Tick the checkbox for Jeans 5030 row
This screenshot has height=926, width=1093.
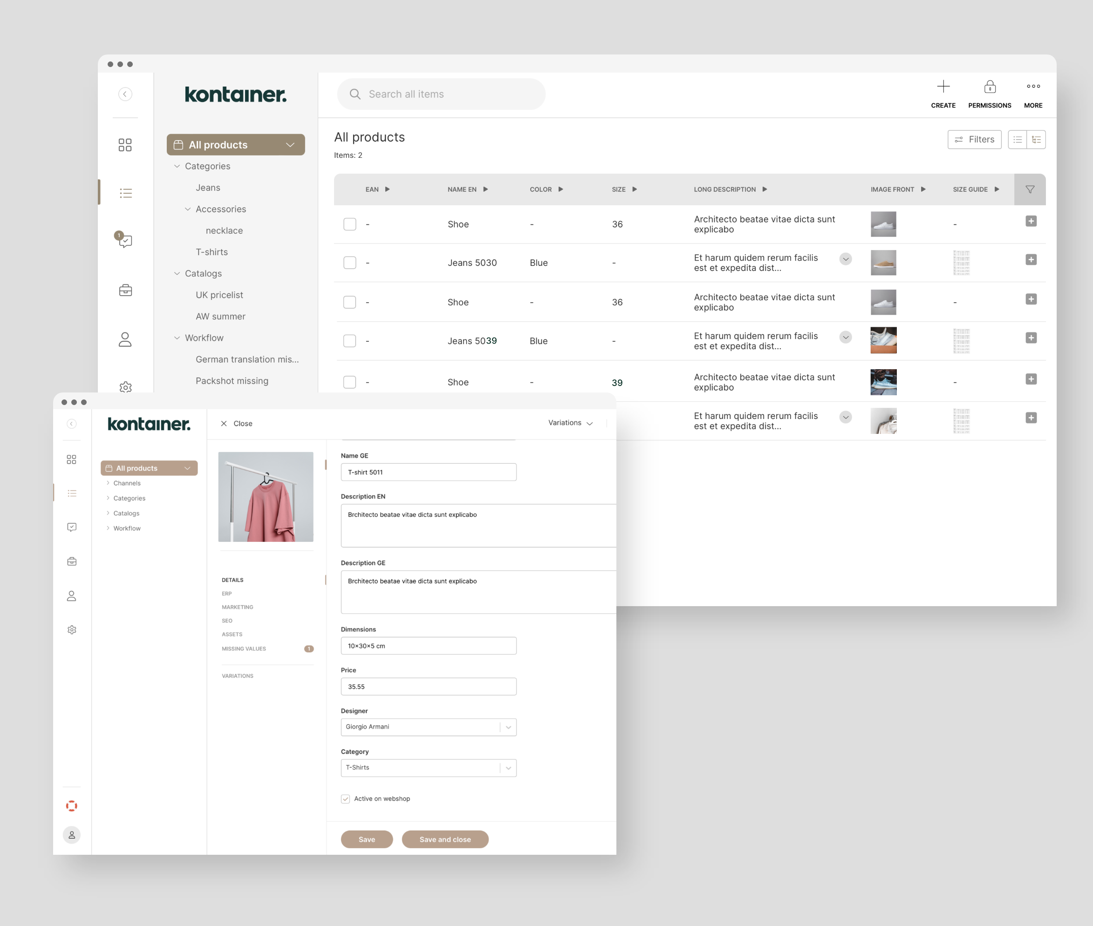tap(350, 263)
